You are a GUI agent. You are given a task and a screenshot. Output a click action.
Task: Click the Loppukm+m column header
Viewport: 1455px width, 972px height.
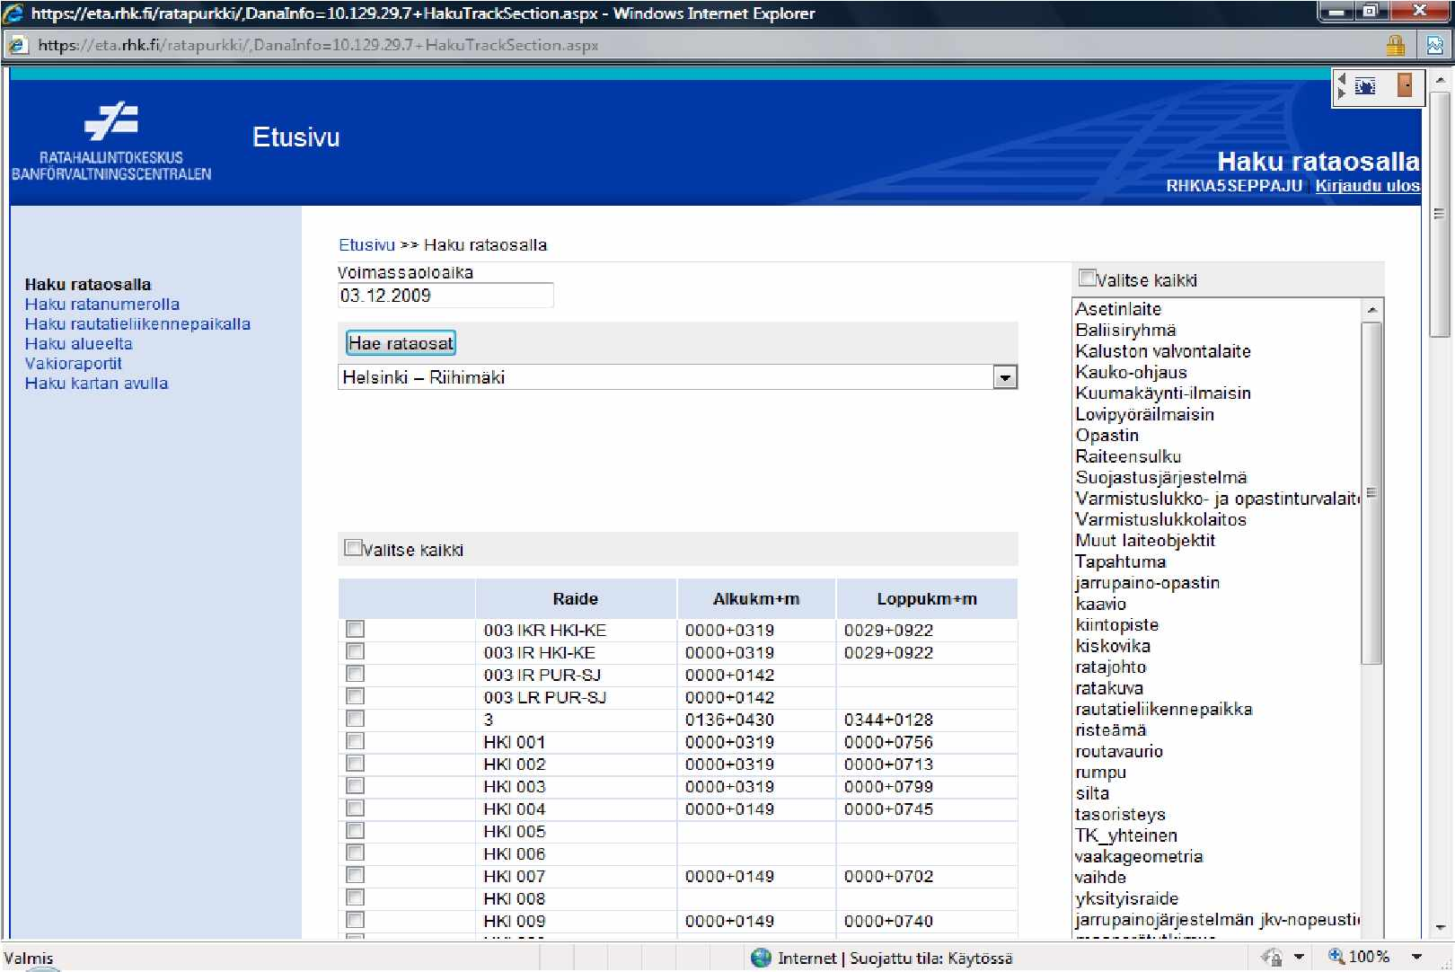(x=927, y=599)
